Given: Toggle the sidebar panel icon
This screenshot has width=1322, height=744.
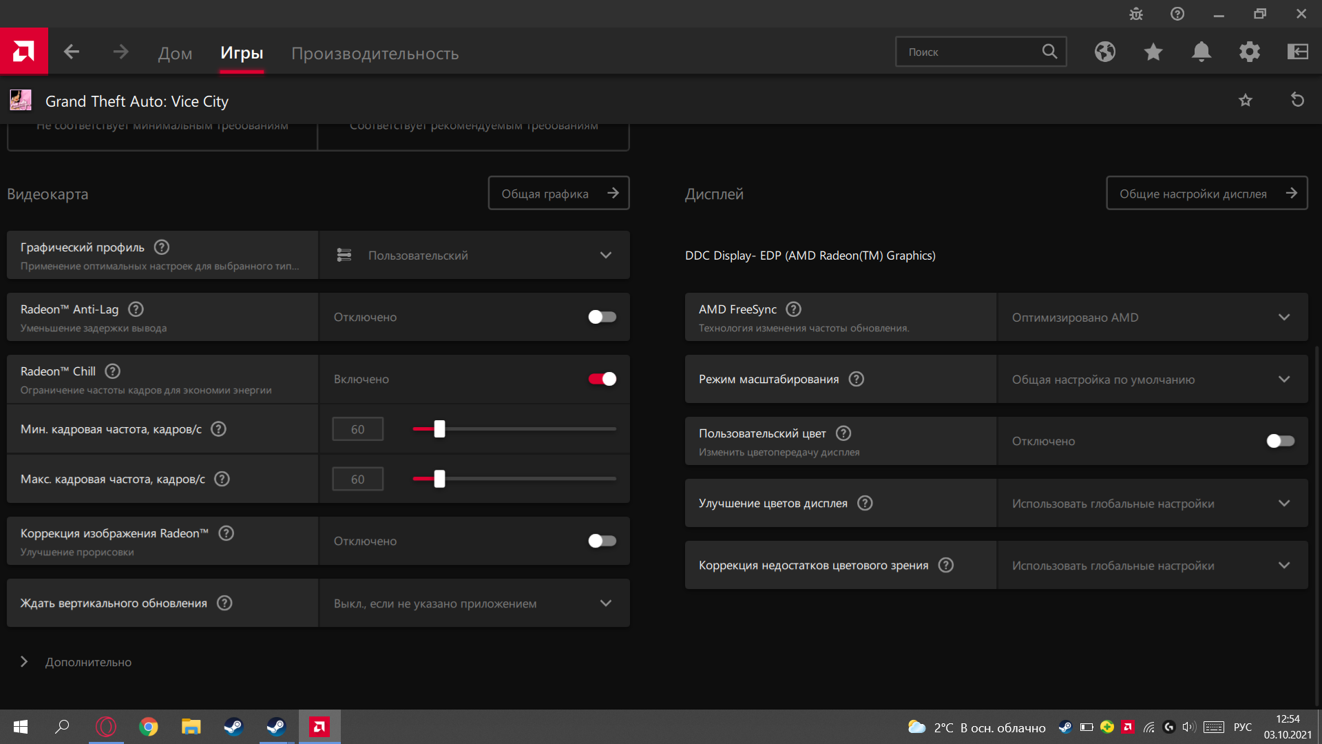Looking at the screenshot, I should 1298,52.
